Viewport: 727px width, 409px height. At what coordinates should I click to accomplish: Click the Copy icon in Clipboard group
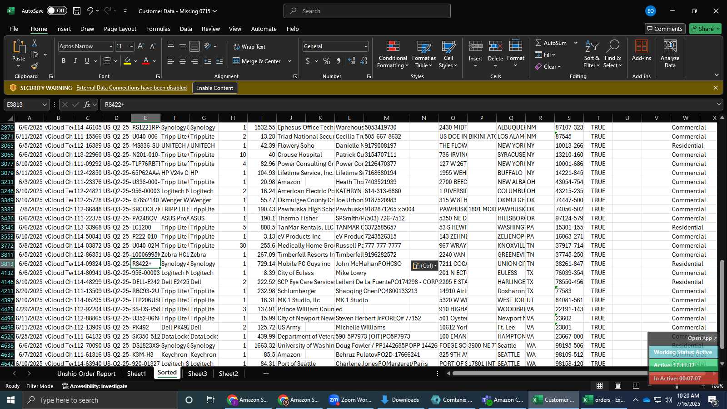click(x=35, y=55)
